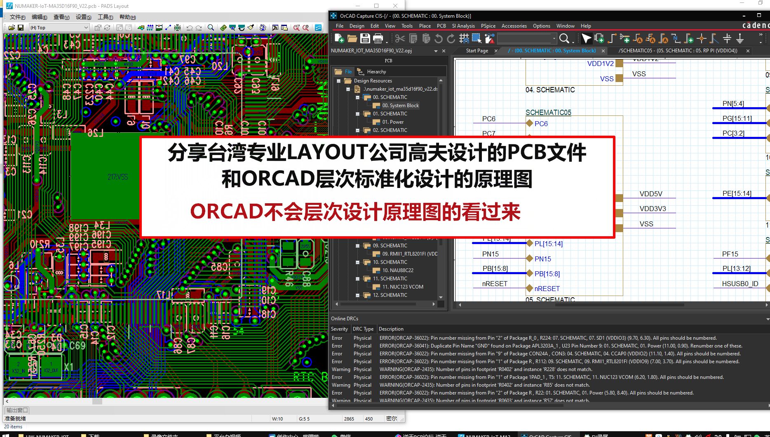Select the Place Net Alias tool

[639, 38]
